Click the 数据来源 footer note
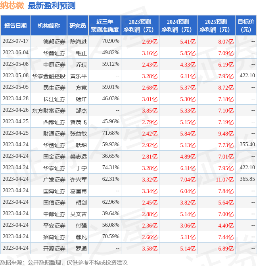Viewport: 257px width, 266px height. tap(64, 262)
